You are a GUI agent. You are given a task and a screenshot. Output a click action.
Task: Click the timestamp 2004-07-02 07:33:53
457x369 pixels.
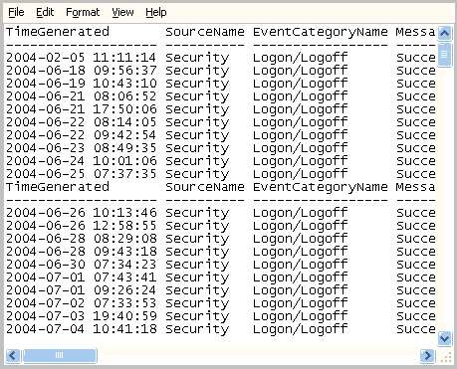(x=81, y=303)
